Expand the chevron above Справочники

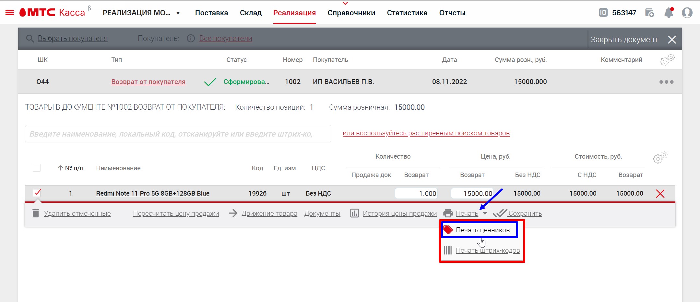[x=345, y=3]
